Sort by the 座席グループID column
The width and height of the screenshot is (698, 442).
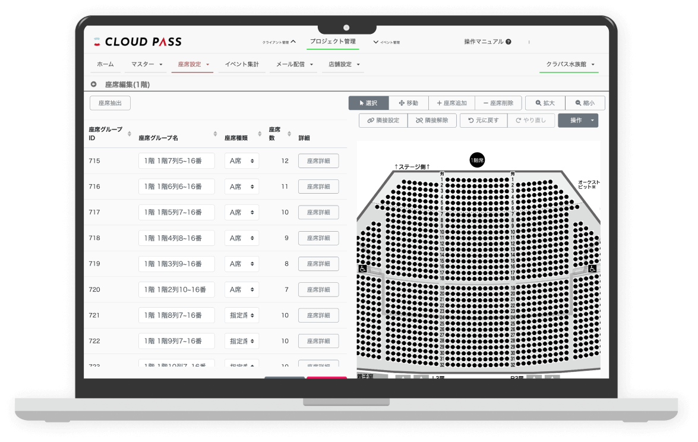click(130, 134)
